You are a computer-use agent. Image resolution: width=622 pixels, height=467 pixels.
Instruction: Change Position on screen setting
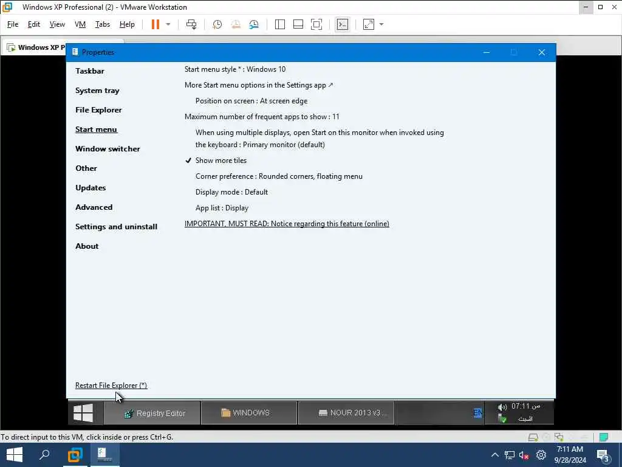tap(251, 101)
